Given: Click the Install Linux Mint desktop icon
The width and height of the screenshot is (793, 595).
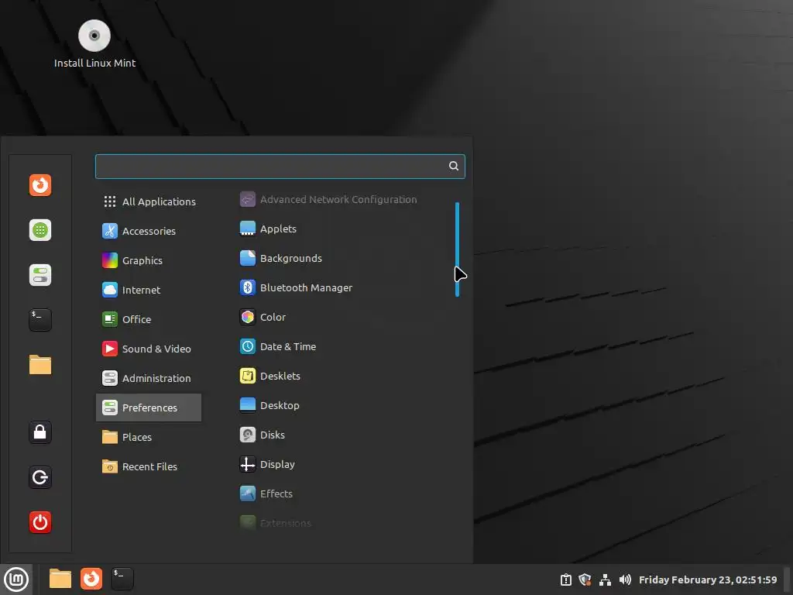Looking at the screenshot, I should coord(94,44).
